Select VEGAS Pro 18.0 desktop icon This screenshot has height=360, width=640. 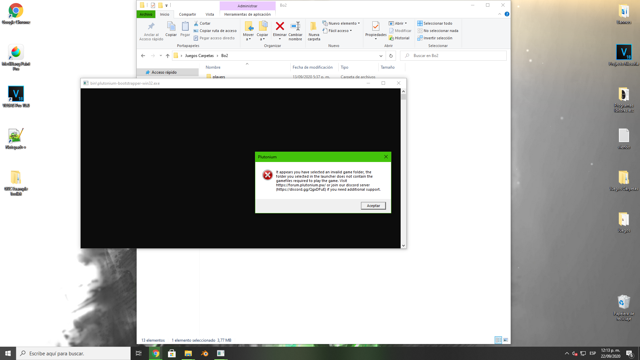click(16, 97)
